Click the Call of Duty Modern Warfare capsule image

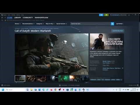pos(107,41)
